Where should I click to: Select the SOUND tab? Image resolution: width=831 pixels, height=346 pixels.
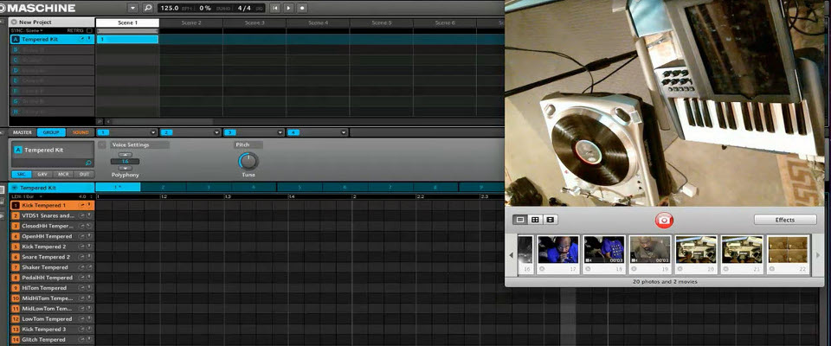[x=81, y=132]
